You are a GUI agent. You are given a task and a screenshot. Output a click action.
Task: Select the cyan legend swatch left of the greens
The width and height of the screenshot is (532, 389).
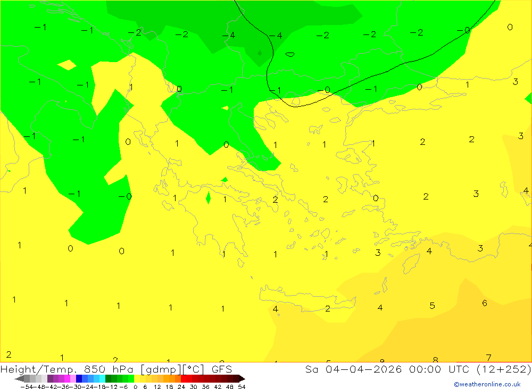tap(102, 379)
